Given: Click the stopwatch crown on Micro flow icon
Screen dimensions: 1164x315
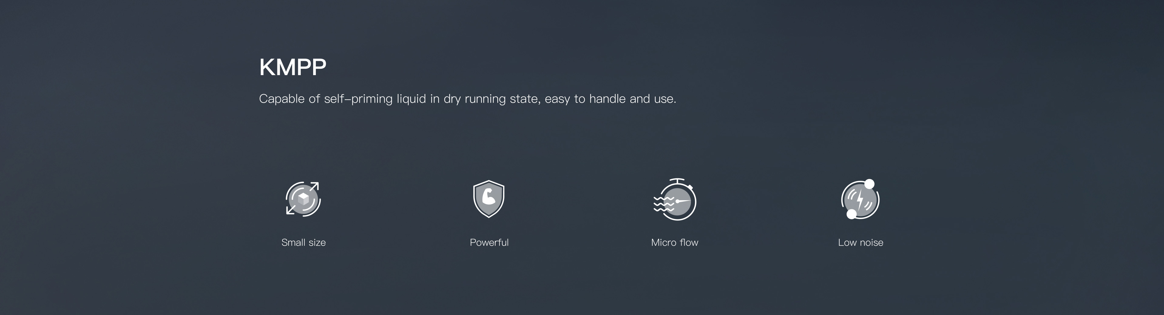Looking at the screenshot, I should click(677, 181).
